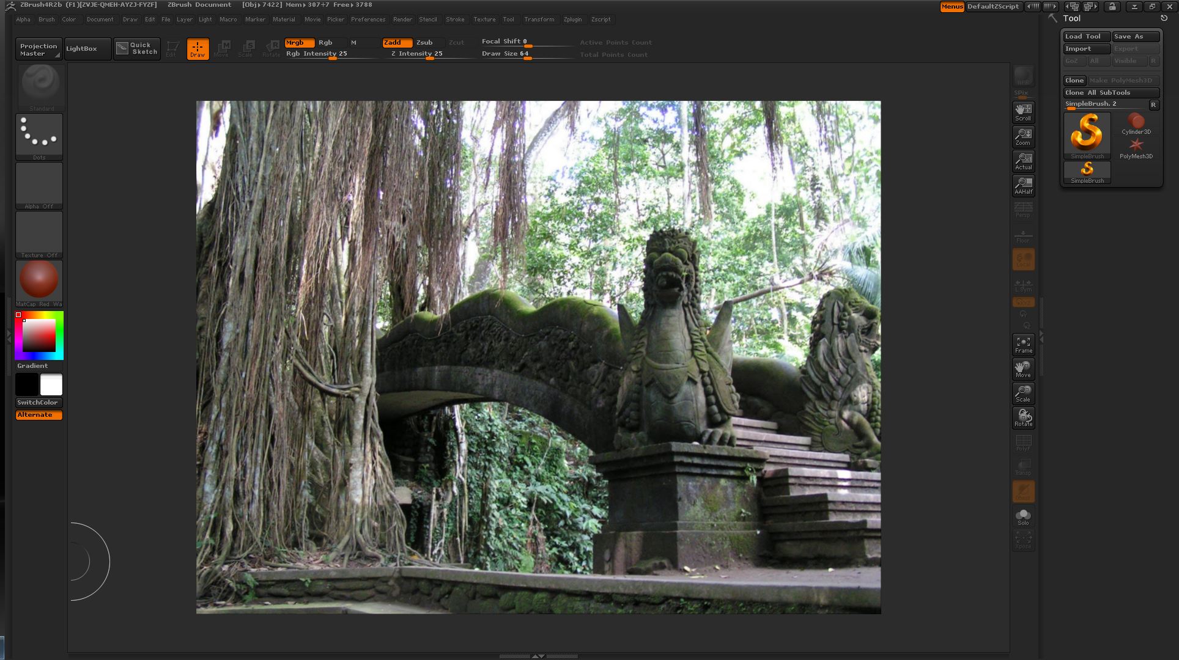Open the Texture menu
This screenshot has height=660, width=1179.
[x=484, y=19]
